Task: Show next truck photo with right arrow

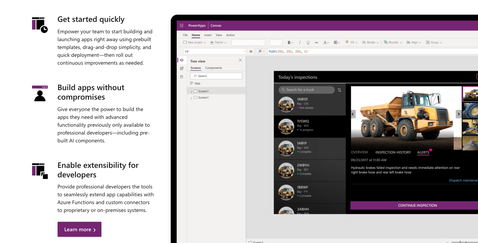Action: (x=459, y=114)
